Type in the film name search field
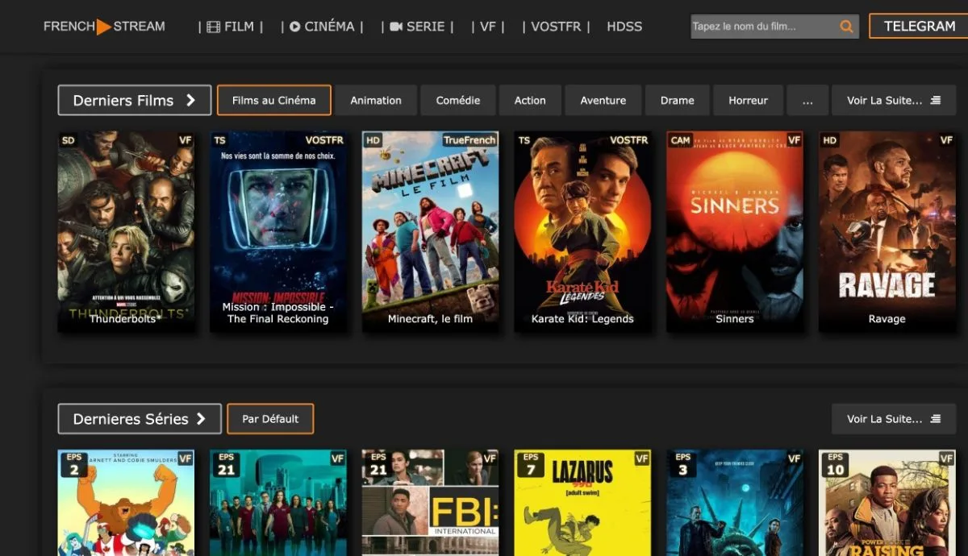This screenshot has width=968, height=556. click(762, 27)
